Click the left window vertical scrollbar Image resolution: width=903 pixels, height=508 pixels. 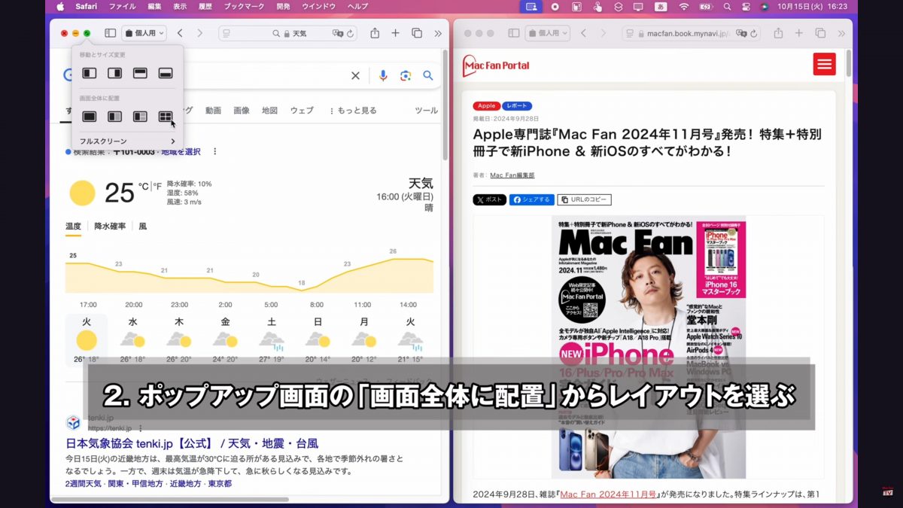445,105
